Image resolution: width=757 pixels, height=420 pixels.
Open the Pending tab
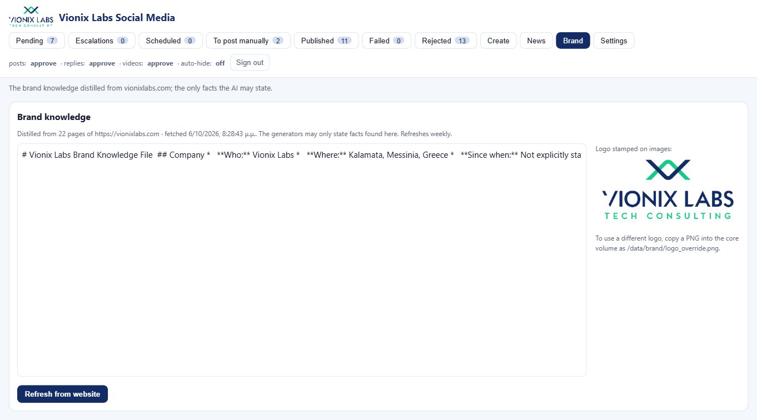coord(37,41)
